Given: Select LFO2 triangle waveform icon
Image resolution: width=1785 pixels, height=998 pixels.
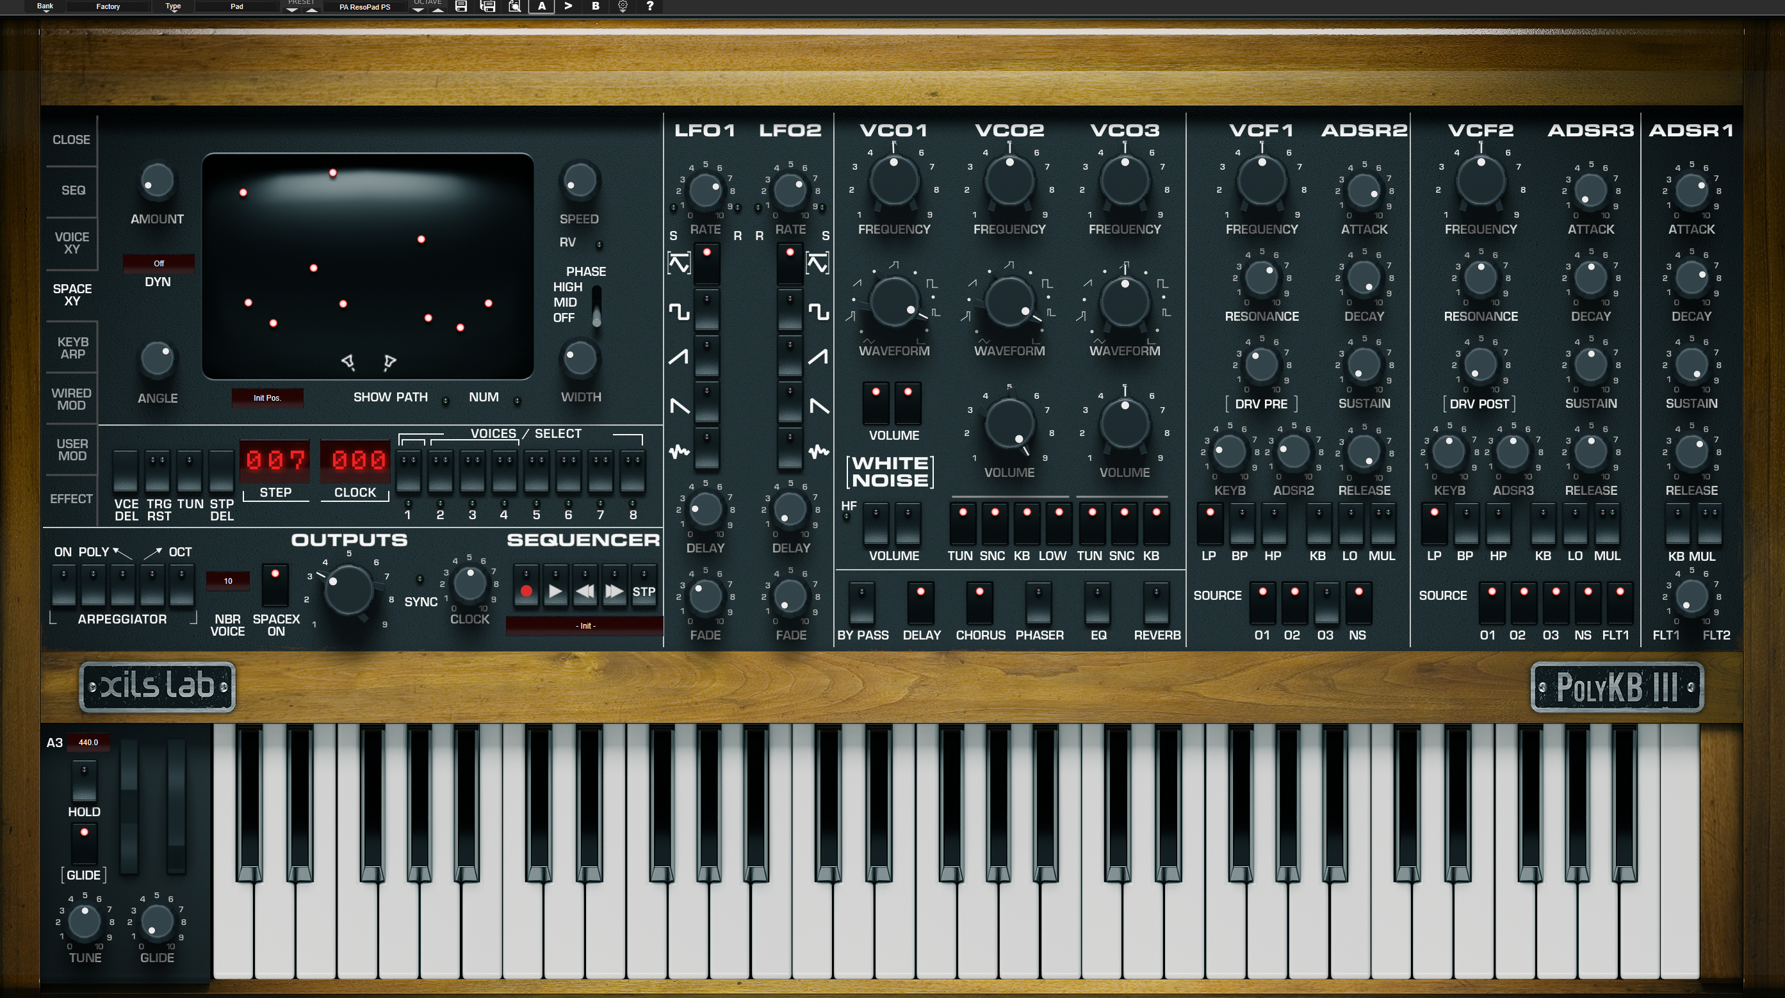Looking at the screenshot, I should pos(818,263).
